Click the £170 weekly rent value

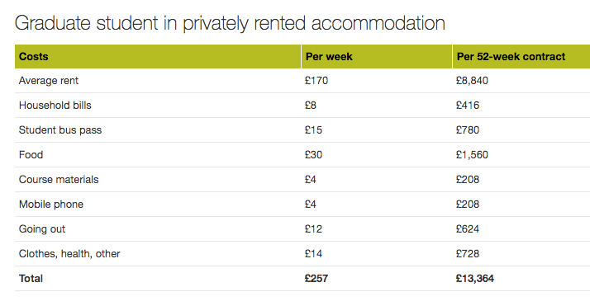316,81
